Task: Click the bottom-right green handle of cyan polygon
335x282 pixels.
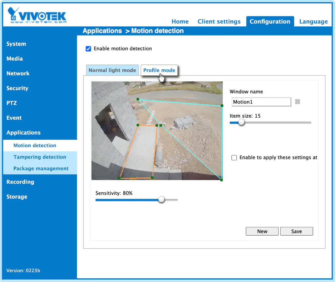Action: (x=221, y=180)
